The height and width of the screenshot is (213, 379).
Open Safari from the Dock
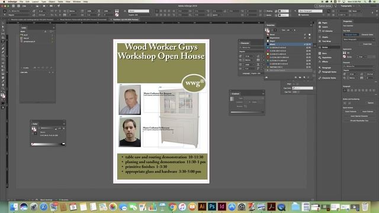tap(43, 207)
